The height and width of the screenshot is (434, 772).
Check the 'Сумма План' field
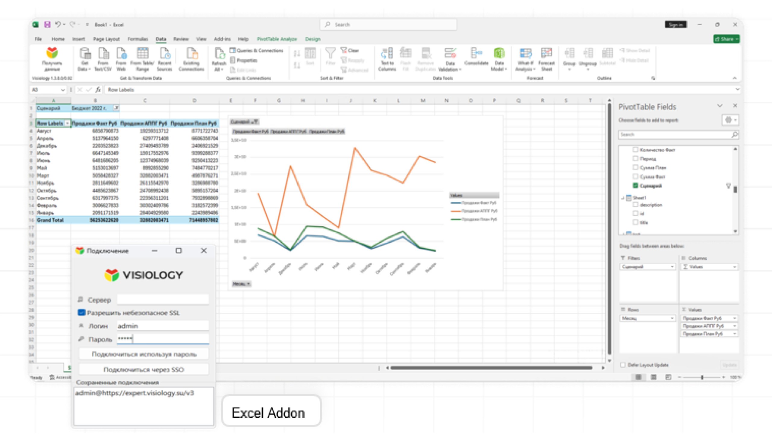(635, 168)
